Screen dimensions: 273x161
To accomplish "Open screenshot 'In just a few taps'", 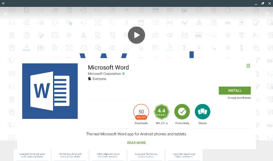I will point(184,155).
